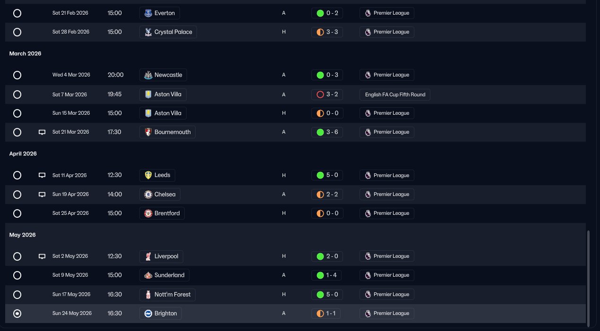Open the Brighton team button
Viewport: 600px width, 331px height.
click(x=161, y=314)
